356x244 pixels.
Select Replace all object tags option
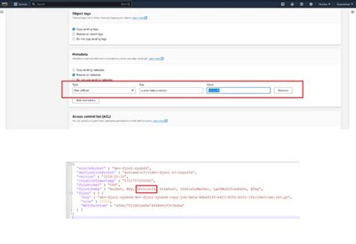(x=74, y=34)
